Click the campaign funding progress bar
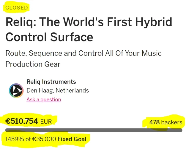 click(94, 130)
